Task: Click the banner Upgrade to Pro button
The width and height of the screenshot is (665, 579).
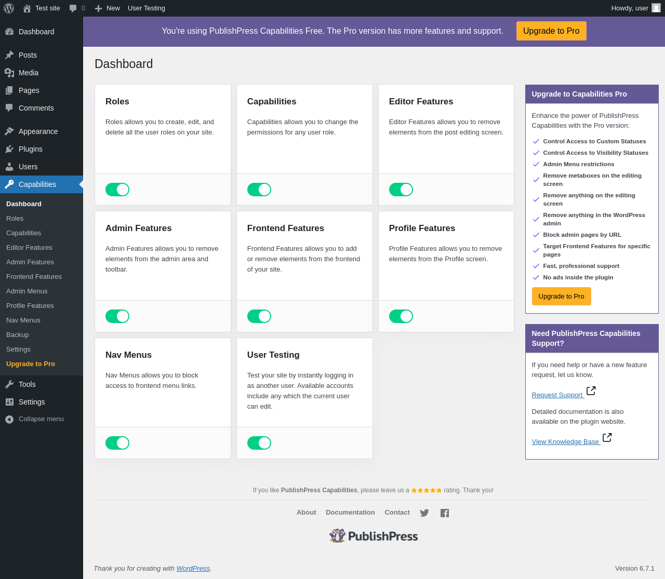Action: pyautogui.click(x=551, y=31)
